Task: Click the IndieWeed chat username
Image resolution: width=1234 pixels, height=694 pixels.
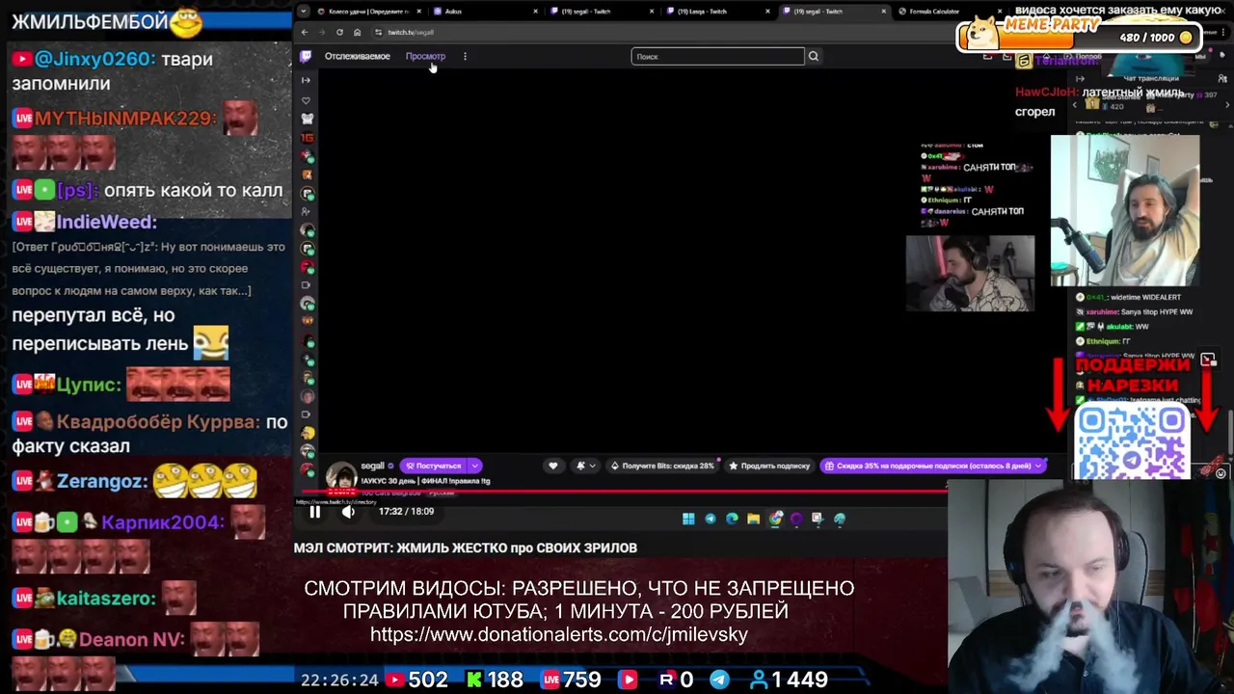Action: coord(106,222)
